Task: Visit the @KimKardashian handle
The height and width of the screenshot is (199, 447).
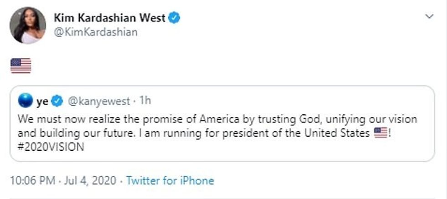Action: click(96, 32)
